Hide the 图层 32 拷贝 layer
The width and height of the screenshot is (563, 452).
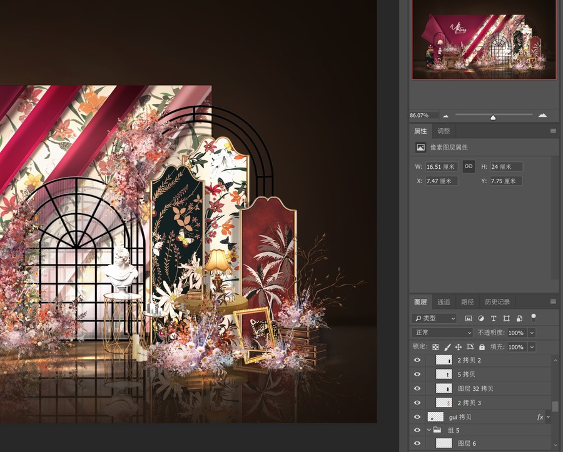point(417,388)
